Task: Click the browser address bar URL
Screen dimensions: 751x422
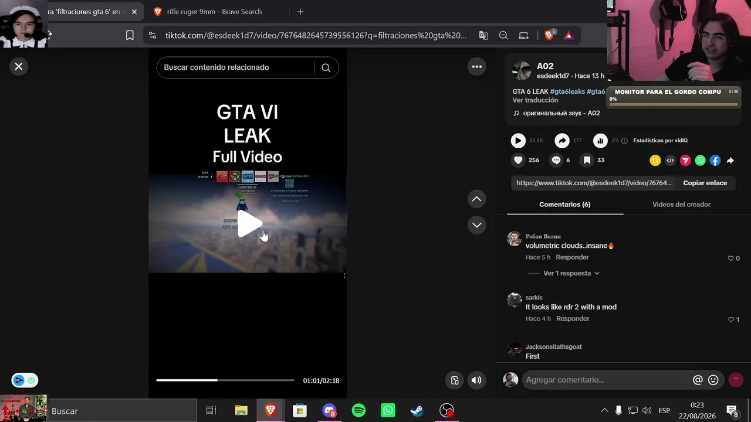Action: 316,36
